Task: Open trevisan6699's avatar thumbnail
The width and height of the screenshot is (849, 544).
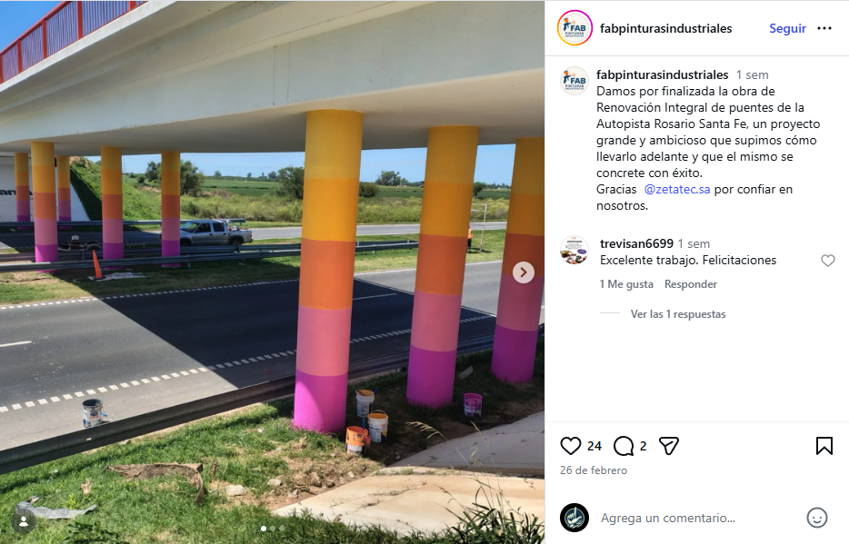Action: (574, 250)
